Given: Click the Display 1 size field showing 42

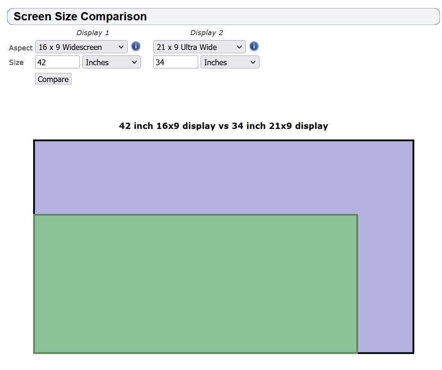Looking at the screenshot, I should click(x=57, y=62).
